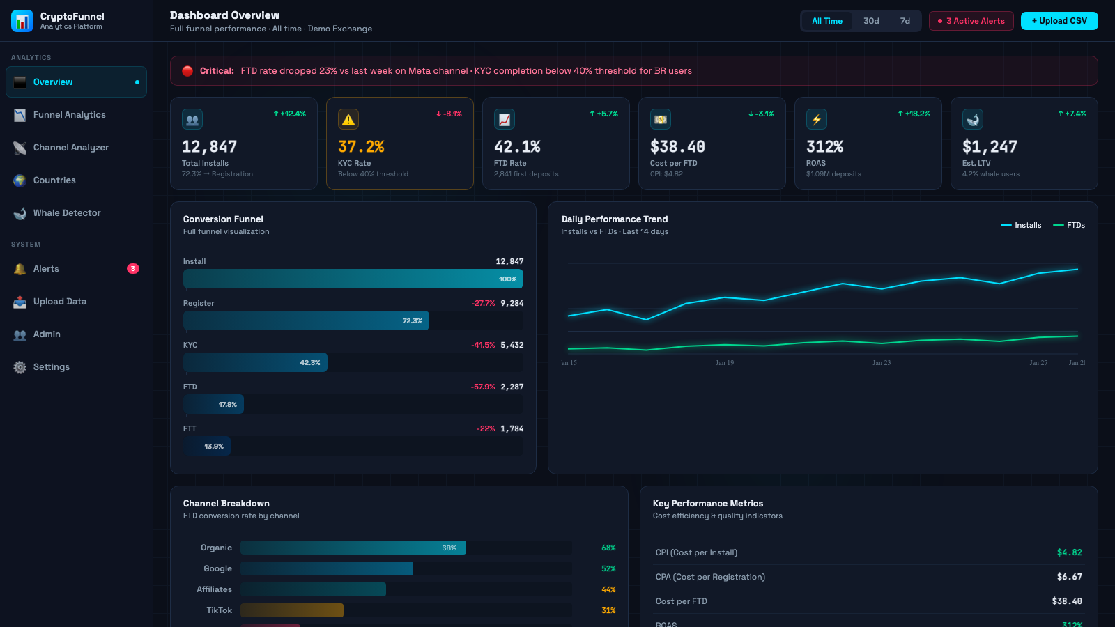The height and width of the screenshot is (627, 1115).
Task: Click the Alerts bell icon
Action: coord(20,268)
